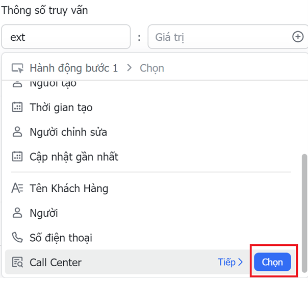Click the person icon beside Người chỉnh sửa
Viewport: 308px width, 282px height.
[17, 132]
